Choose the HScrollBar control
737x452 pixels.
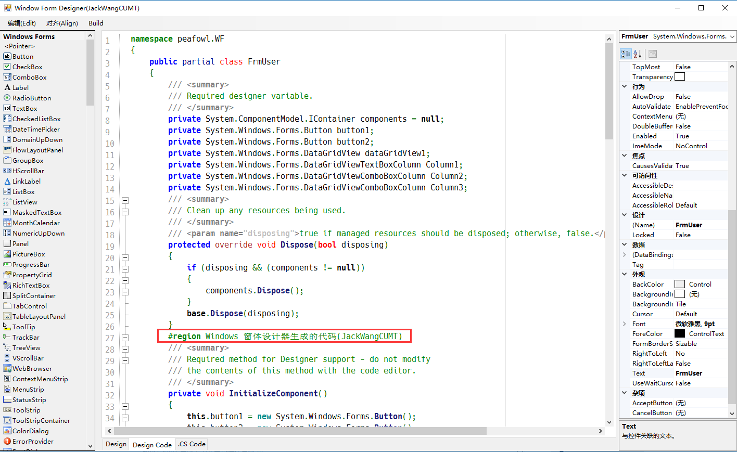point(24,171)
